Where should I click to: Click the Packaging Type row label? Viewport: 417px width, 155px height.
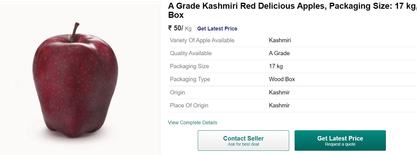tap(190, 79)
